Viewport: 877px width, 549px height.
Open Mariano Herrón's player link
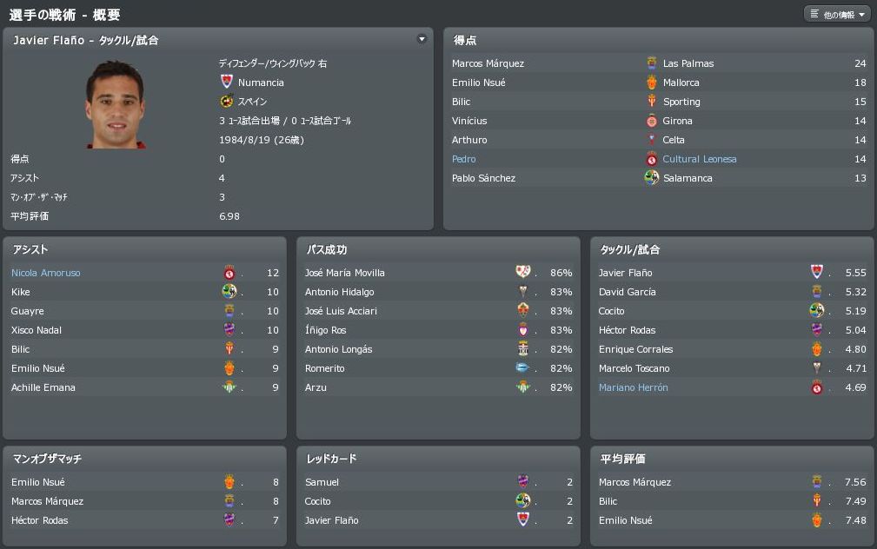coord(633,387)
